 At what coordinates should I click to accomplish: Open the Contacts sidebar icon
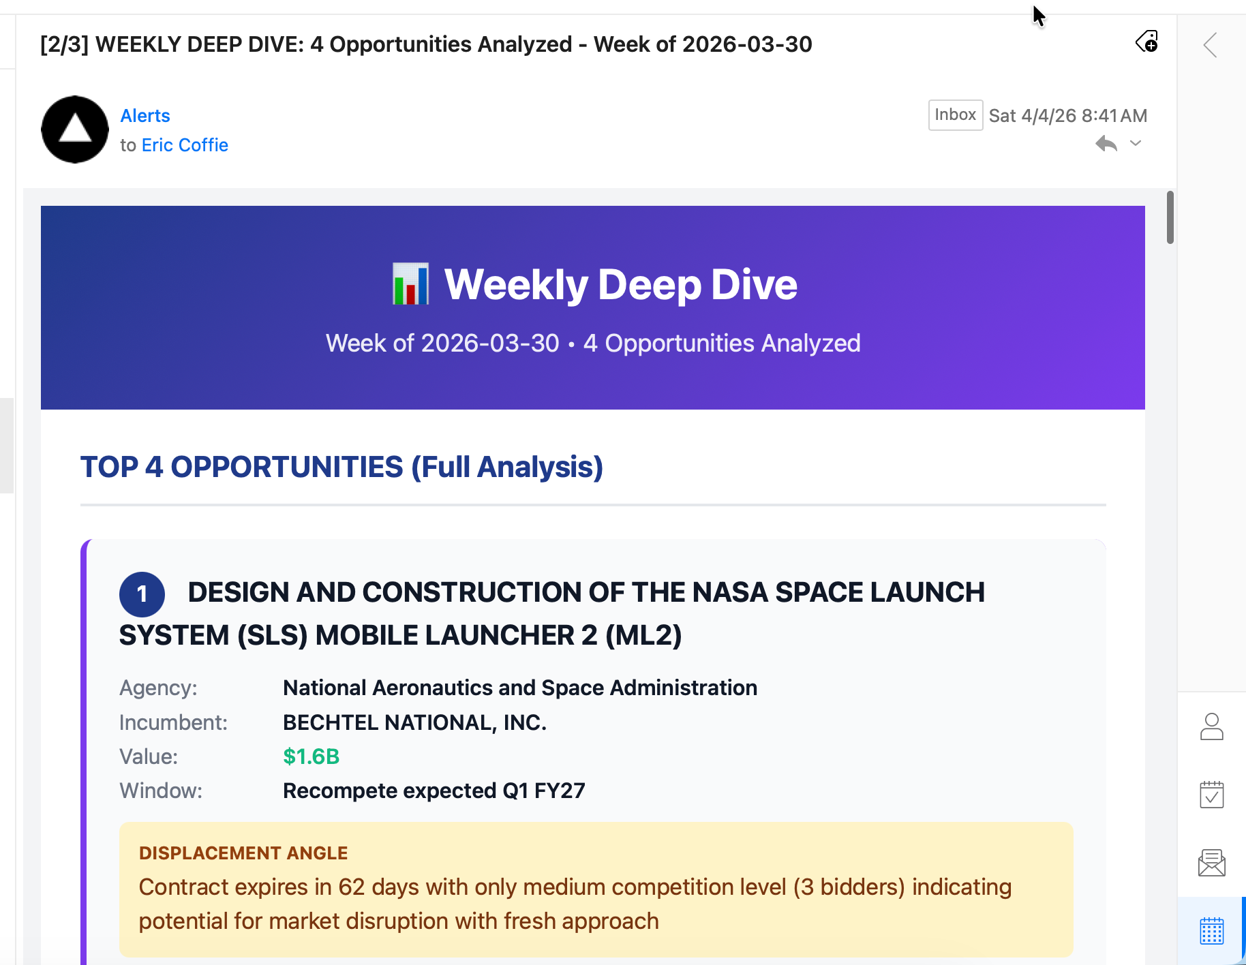click(1212, 726)
